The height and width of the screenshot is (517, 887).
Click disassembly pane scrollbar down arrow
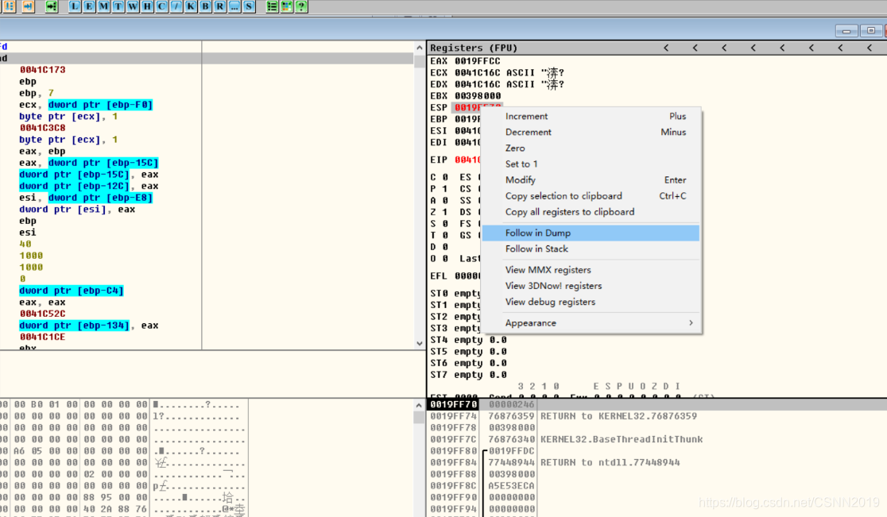(x=419, y=344)
